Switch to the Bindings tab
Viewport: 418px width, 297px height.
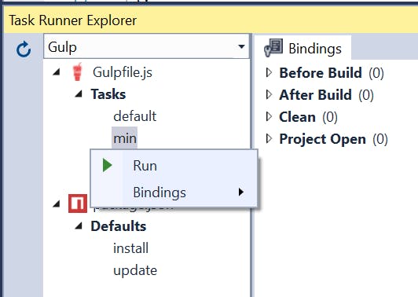tap(302, 48)
